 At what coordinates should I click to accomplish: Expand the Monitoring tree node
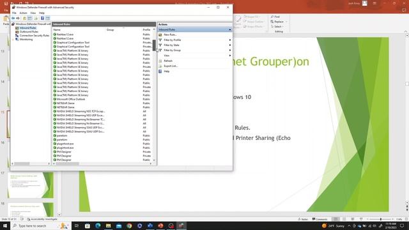[x=13, y=40]
